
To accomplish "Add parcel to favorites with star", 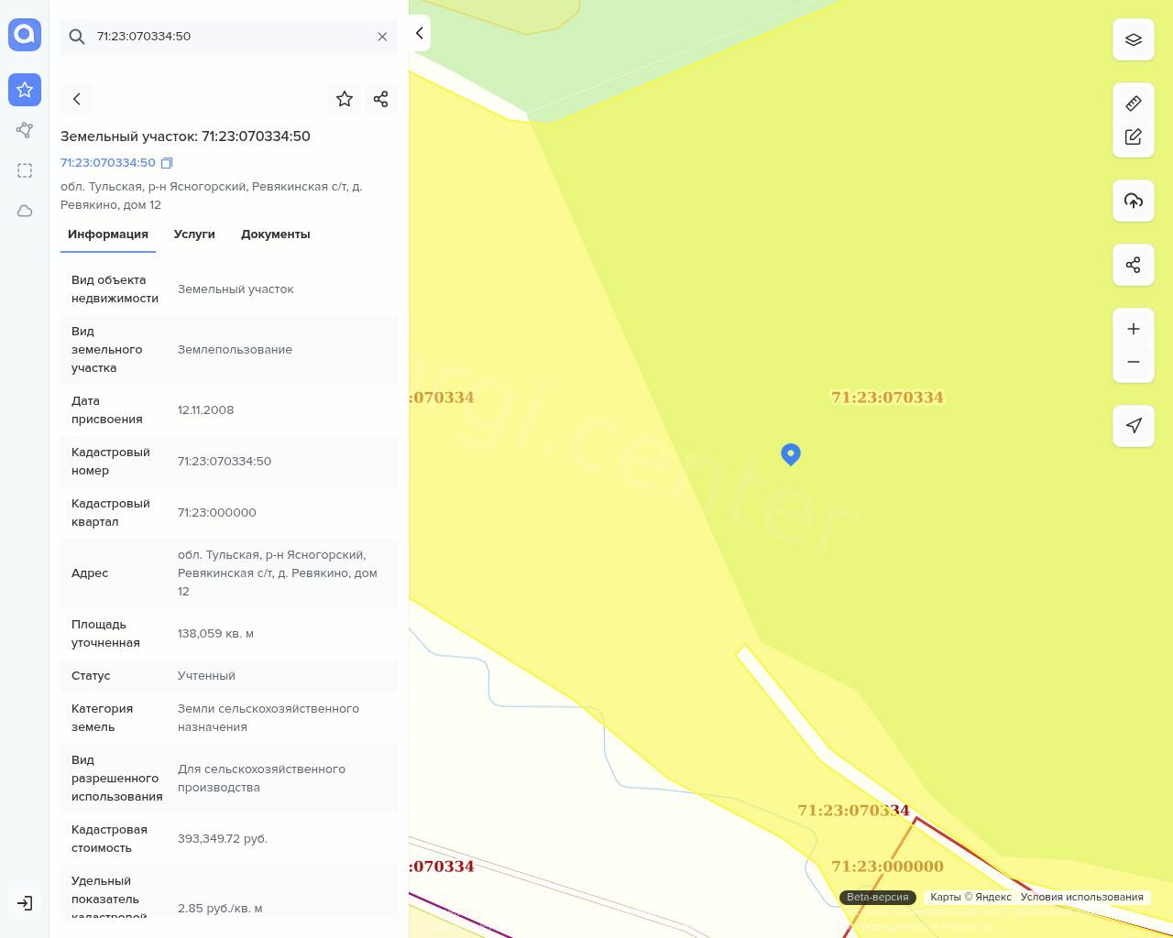I will pos(345,99).
